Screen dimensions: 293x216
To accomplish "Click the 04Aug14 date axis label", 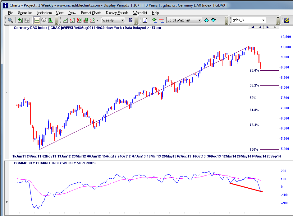I will 259,156.
